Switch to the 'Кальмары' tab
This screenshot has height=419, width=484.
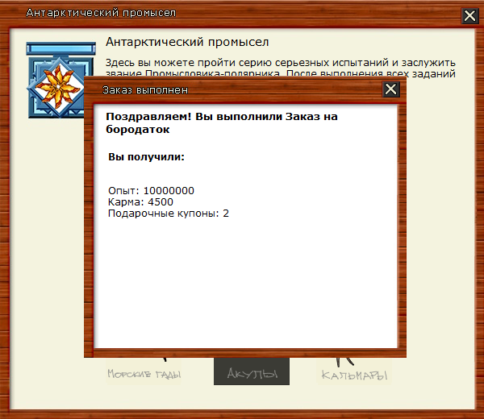[x=354, y=375]
